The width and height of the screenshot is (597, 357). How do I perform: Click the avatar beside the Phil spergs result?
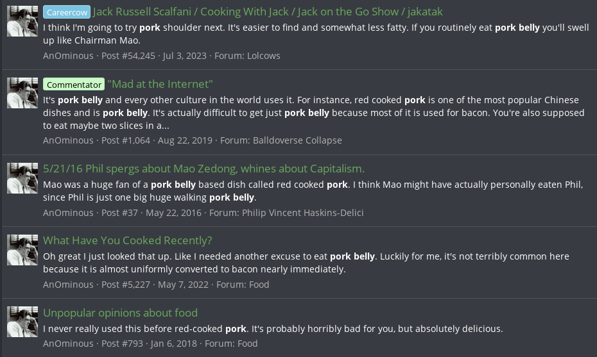(22, 178)
